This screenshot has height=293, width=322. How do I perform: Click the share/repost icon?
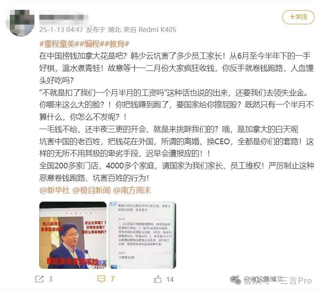(x=39, y=279)
